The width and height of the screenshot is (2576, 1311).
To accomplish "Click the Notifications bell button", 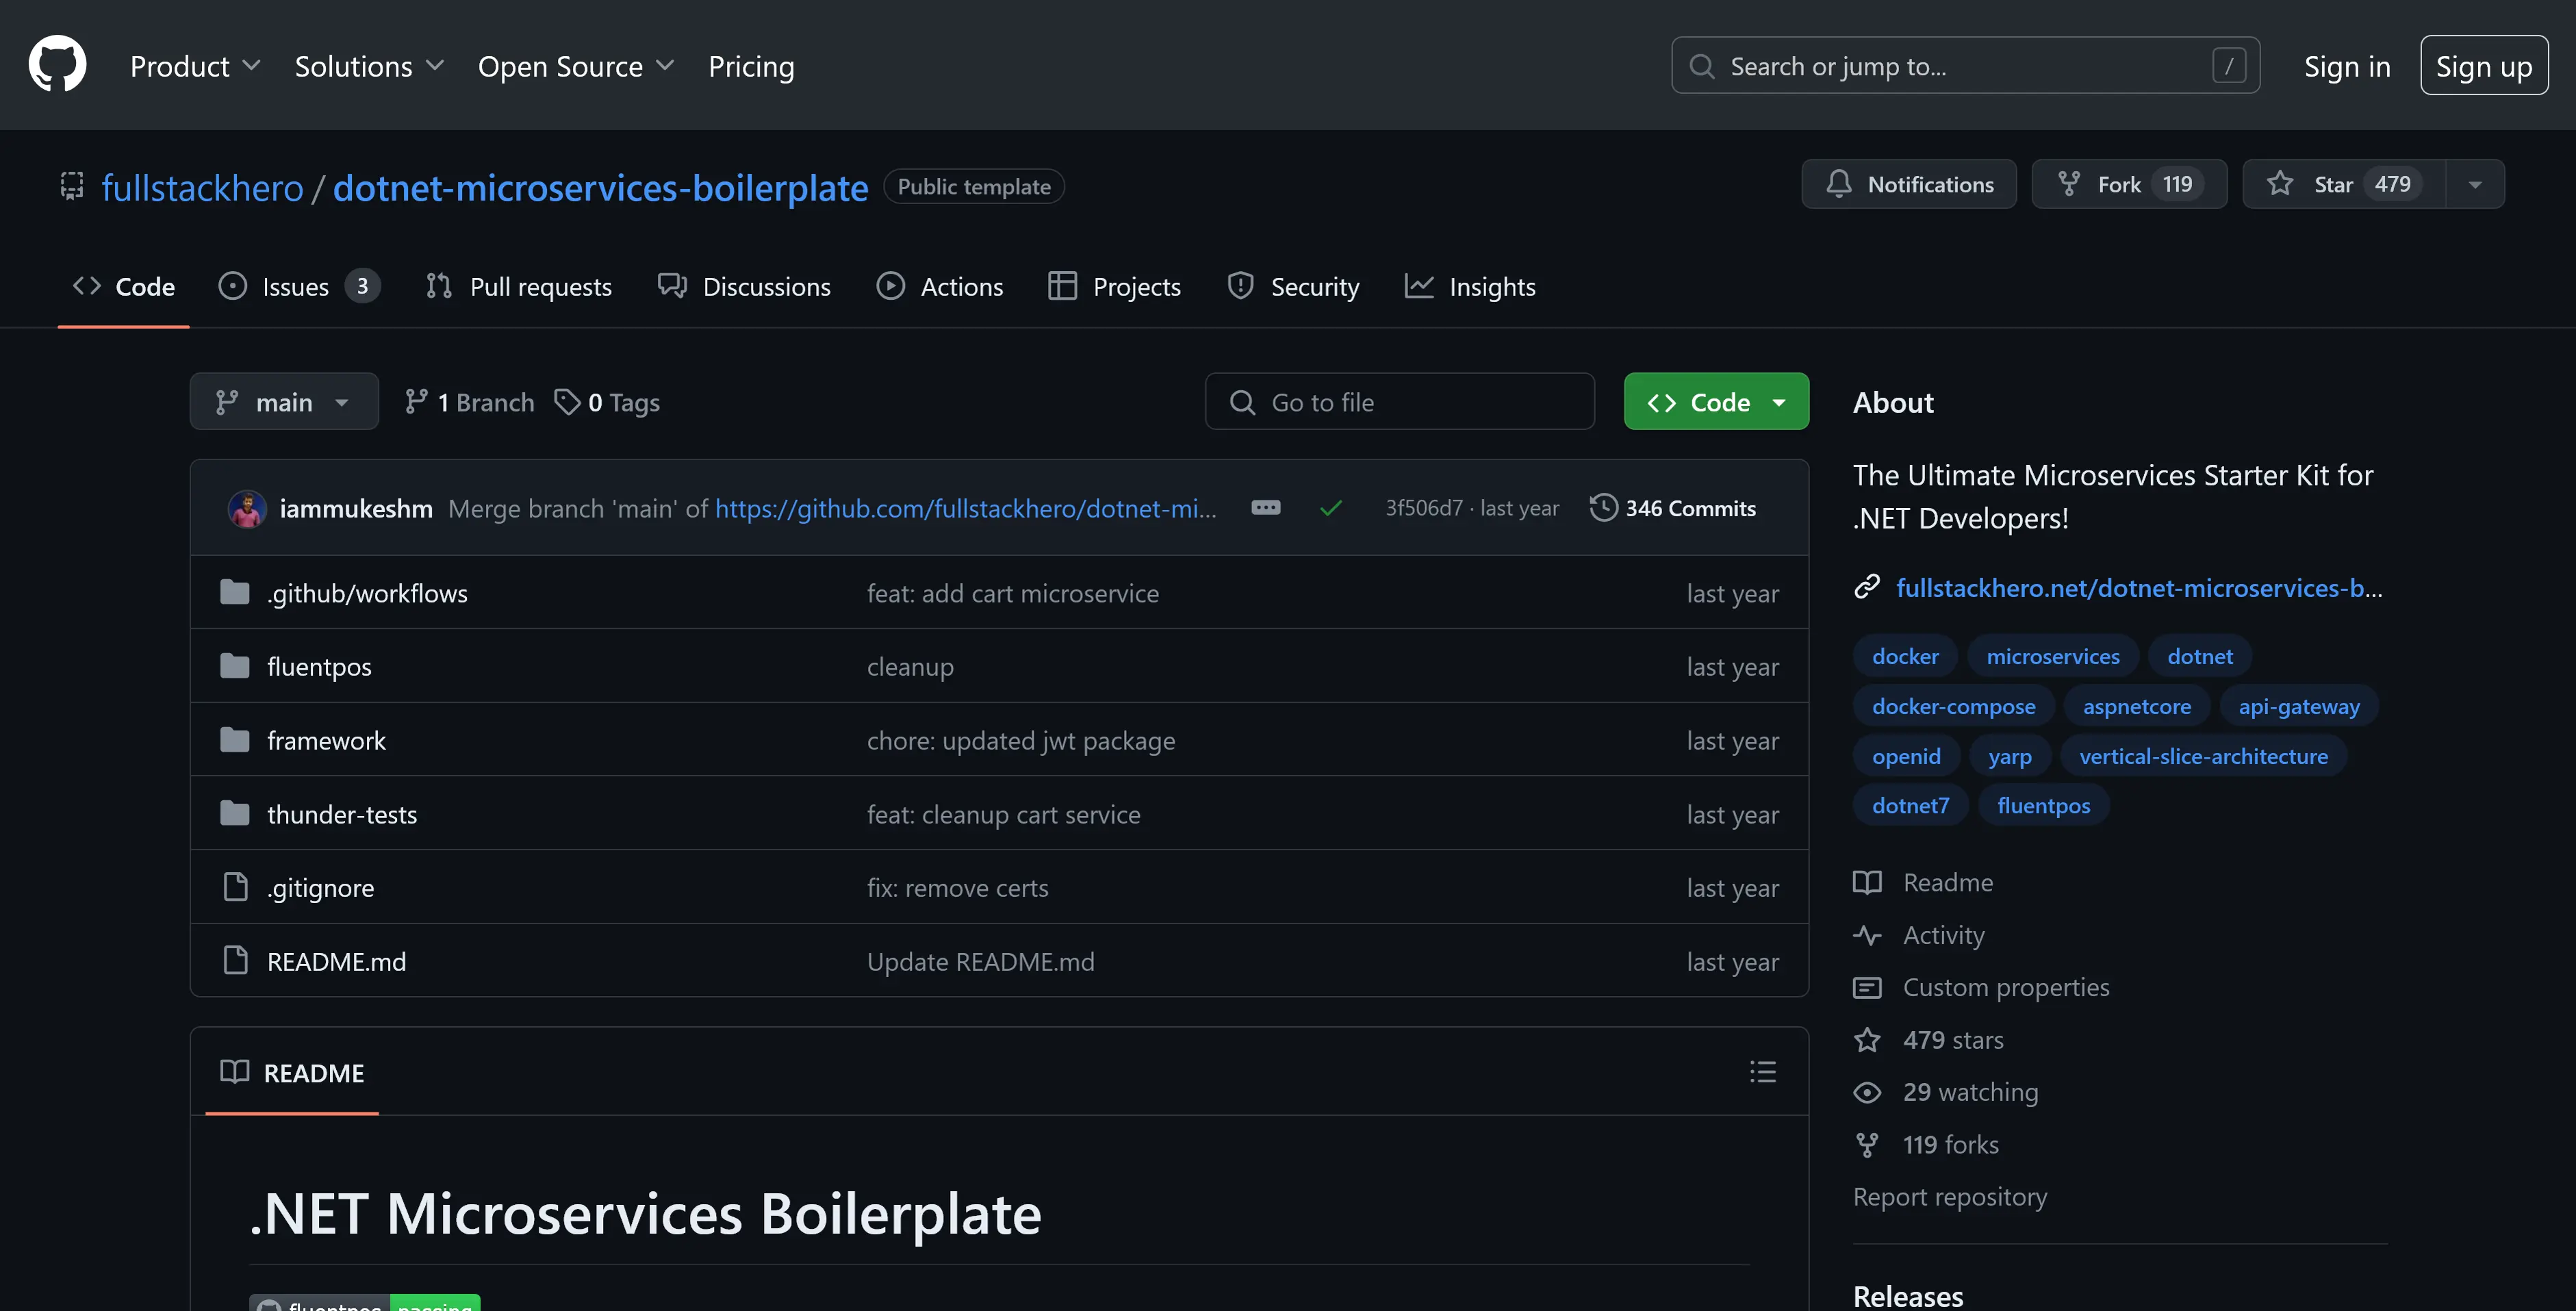I will pyautogui.click(x=1908, y=184).
